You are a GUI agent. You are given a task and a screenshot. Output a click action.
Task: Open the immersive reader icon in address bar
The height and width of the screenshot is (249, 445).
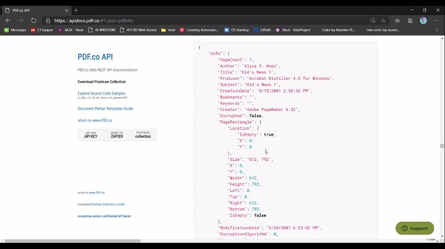coord(373,20)
